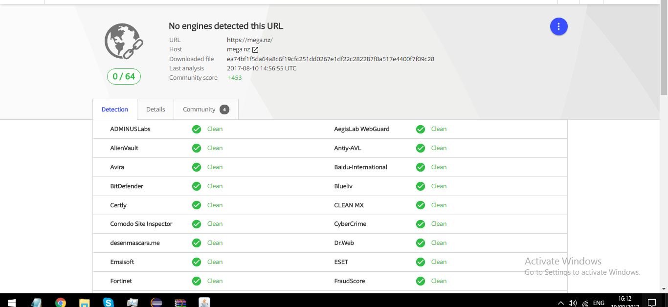Click the Baidu-International engine name
The height and width of the screenshot is (307, 668).
click(360, 167)
